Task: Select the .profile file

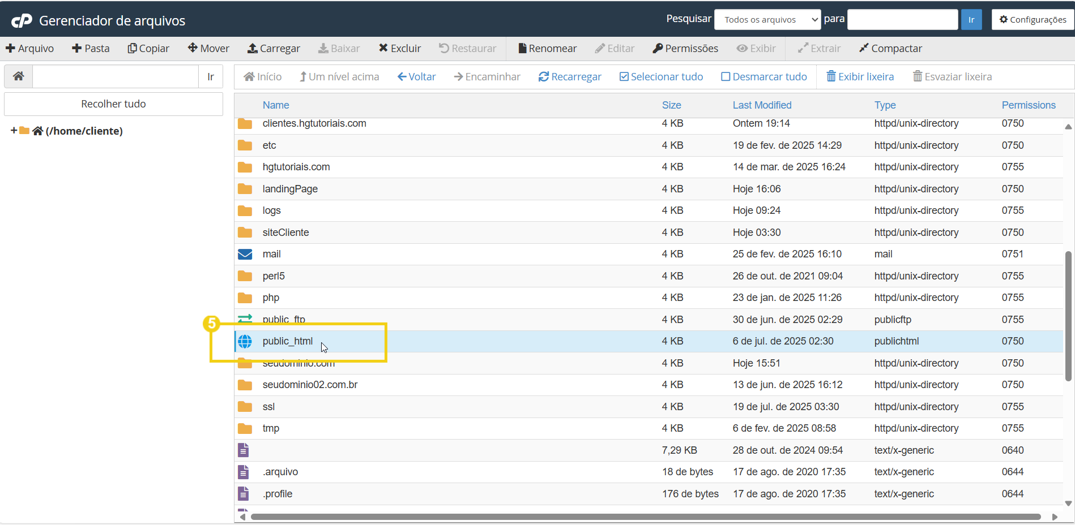Action: [278, 494]
